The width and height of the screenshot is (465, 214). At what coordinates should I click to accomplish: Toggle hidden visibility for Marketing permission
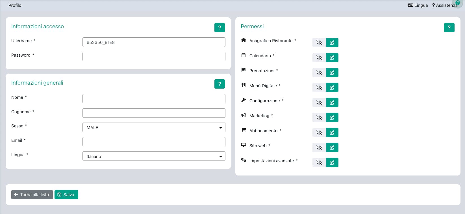click(x=319, y=118)
